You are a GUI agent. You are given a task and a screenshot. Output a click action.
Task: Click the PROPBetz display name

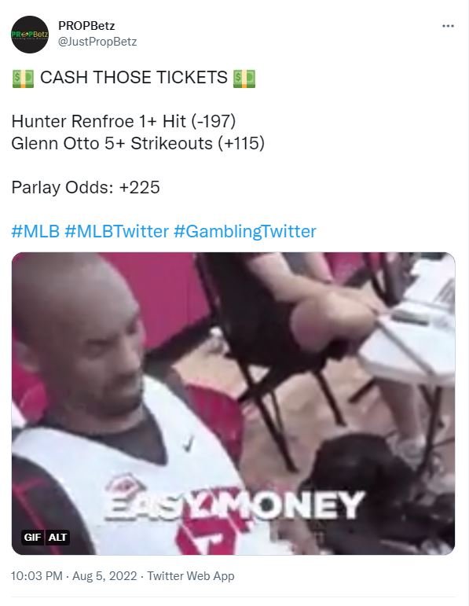86,25
